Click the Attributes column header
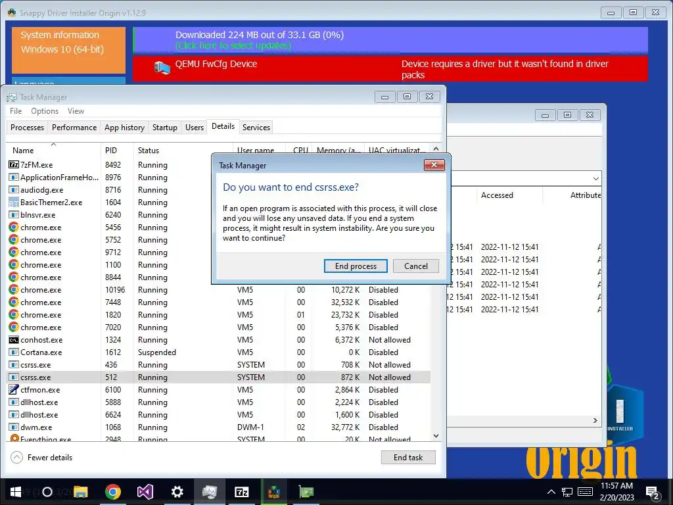 click(586, 195)
